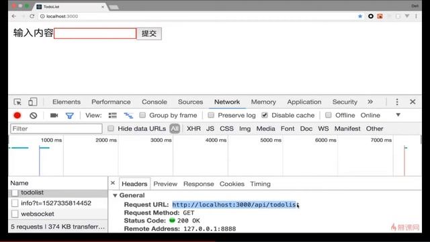Check the Offline checkbox
Viewport: 430px width, 242px height.
329,115
